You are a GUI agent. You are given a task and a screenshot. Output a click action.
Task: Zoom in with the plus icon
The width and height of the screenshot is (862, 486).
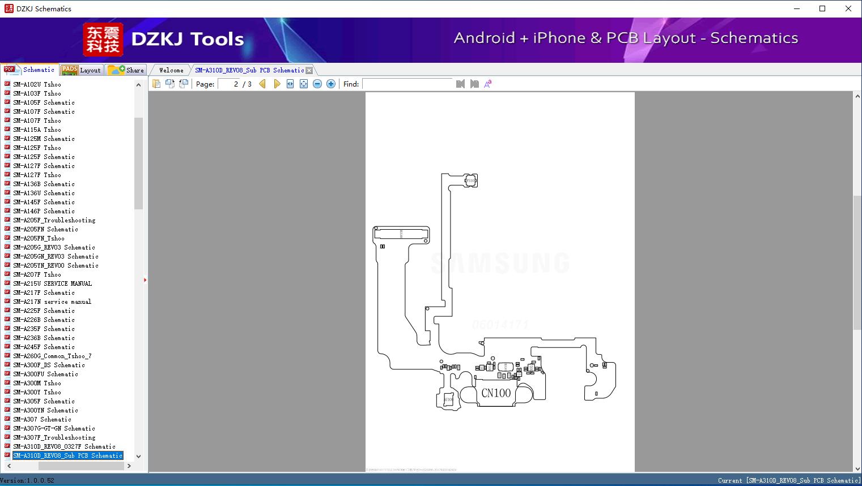pos(331,84)
